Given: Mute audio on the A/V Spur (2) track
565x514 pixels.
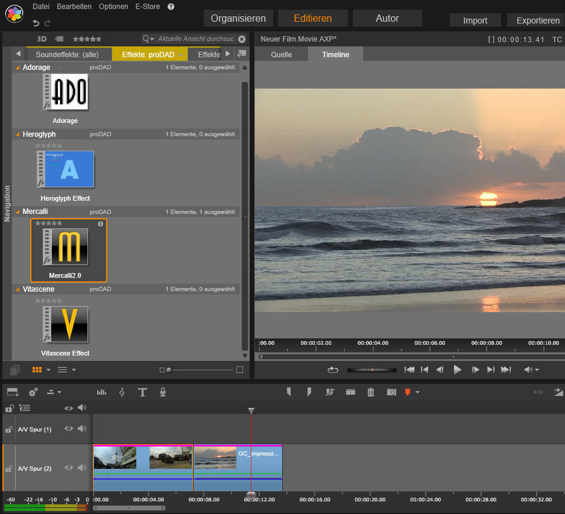Looking at the screenshot, I should 81,468.
